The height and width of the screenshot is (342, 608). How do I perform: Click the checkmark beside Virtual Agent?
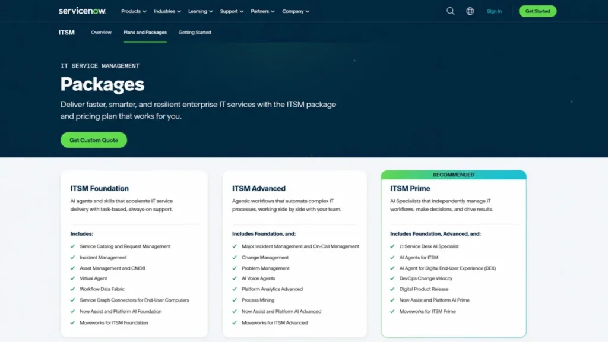(72, 278)
